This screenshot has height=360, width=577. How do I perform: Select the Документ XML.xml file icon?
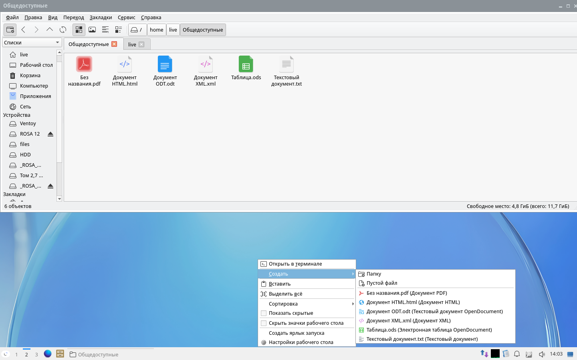pos(206,64)
